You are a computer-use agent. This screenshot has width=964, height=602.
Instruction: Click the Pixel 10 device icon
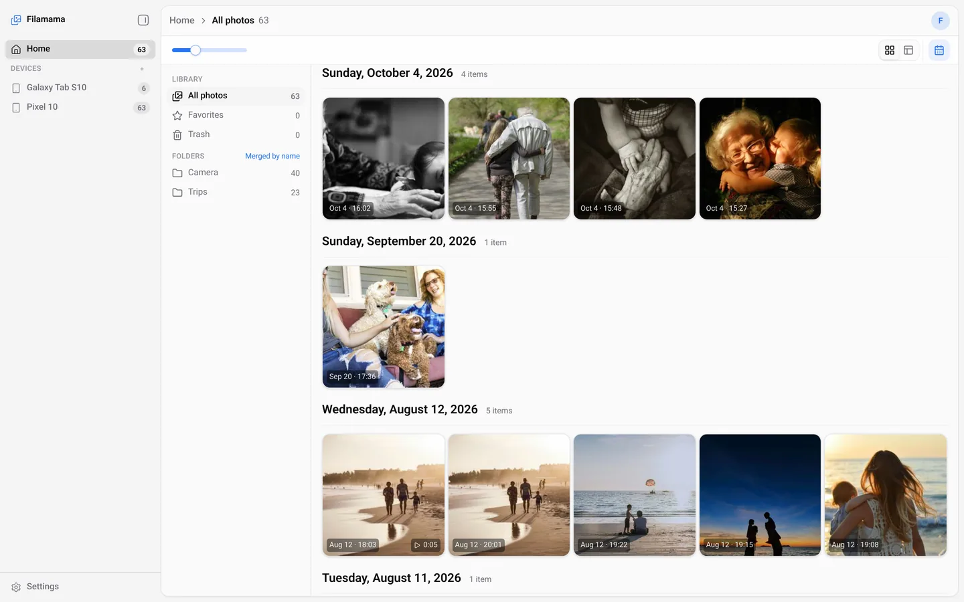click(x=16, y=108)
